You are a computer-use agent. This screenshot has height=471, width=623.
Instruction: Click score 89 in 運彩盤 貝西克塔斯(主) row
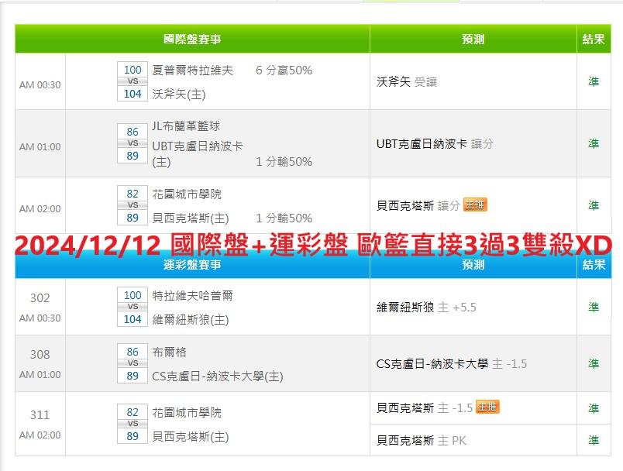coord(133,436)
